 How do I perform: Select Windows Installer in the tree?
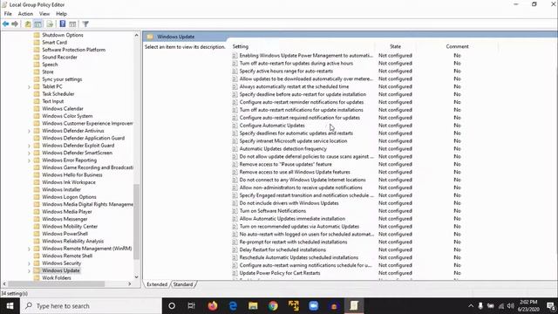61,190
